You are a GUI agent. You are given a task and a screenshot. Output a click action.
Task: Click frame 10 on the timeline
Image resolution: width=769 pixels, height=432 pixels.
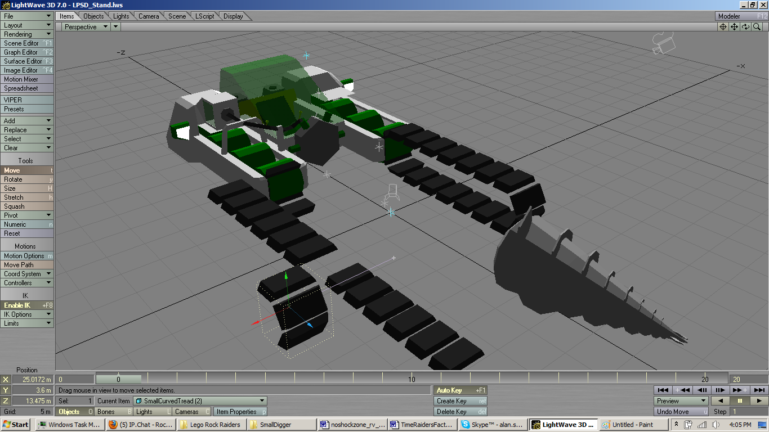pyautogui.click(x=412, y=379)
